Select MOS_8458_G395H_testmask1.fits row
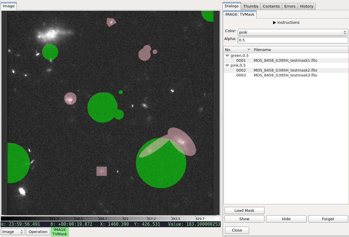This screenshot has width=349, height=237. click(x=286, y=61)
